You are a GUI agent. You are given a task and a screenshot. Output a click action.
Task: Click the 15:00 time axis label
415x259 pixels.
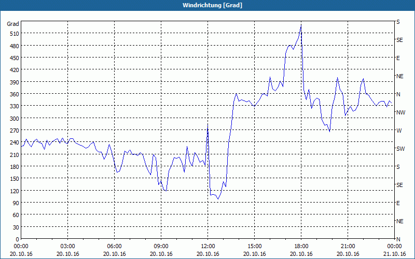pos(255,247)
